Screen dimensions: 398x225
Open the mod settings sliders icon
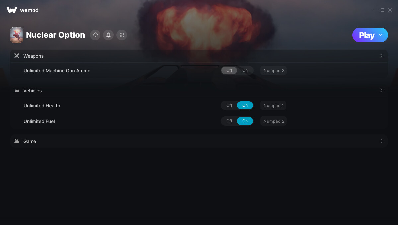point(122,35)
